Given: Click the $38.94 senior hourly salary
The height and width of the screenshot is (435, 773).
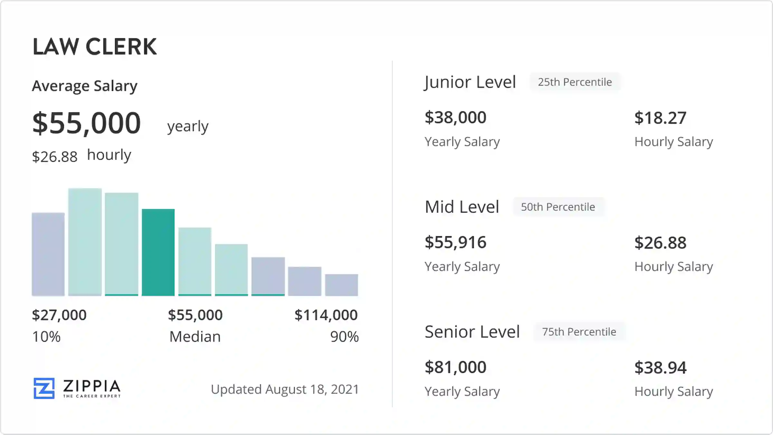Looking at the screenshot, I should 660,367.
